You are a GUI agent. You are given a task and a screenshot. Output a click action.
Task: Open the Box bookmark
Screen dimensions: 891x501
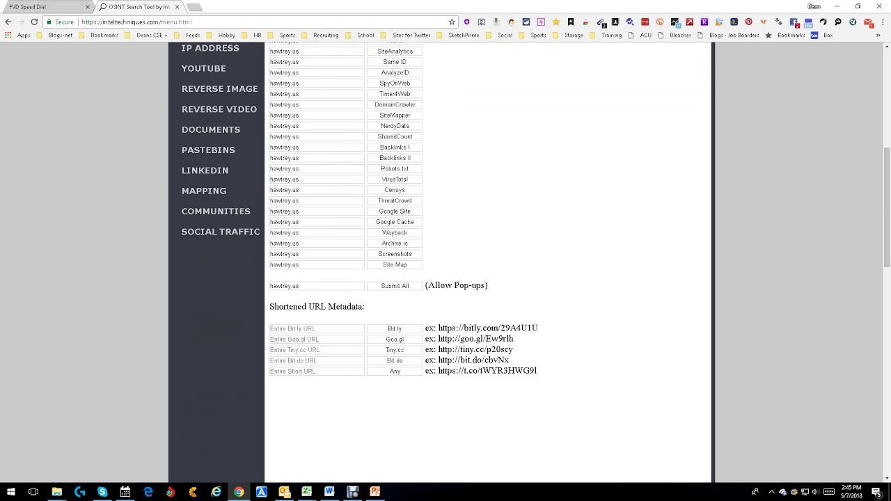click(822, 35)
